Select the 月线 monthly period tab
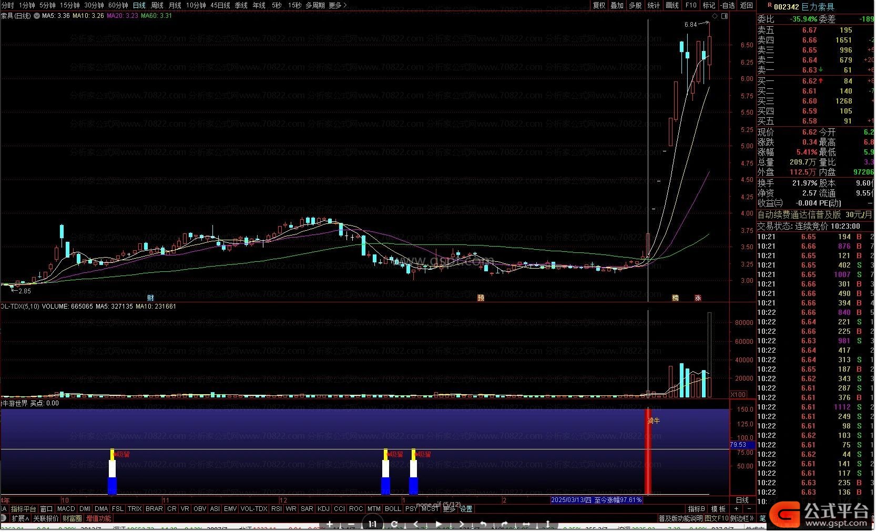877x532 pixels. [175, 5]
